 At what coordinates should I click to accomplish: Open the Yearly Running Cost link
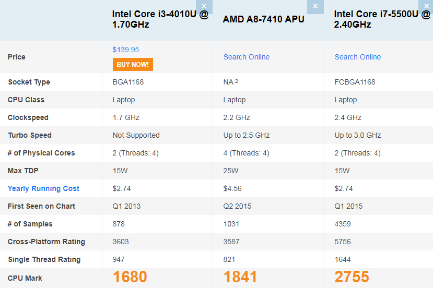pyautogui.click(x=44, y=188)
